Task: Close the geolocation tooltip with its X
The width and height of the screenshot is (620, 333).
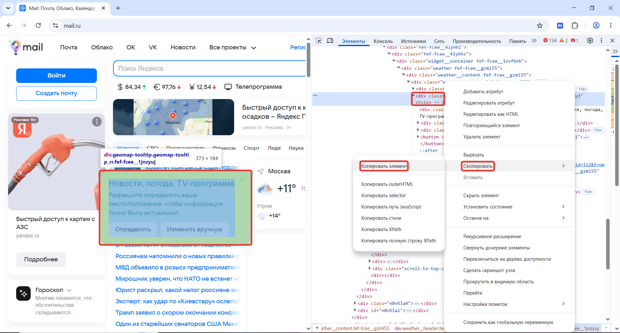Action: click(242, 179)
